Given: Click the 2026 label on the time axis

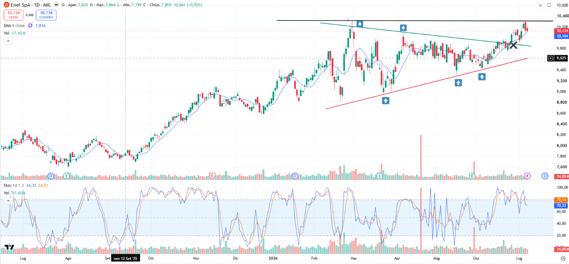Looking at the screenshot, I should (272, 259).
